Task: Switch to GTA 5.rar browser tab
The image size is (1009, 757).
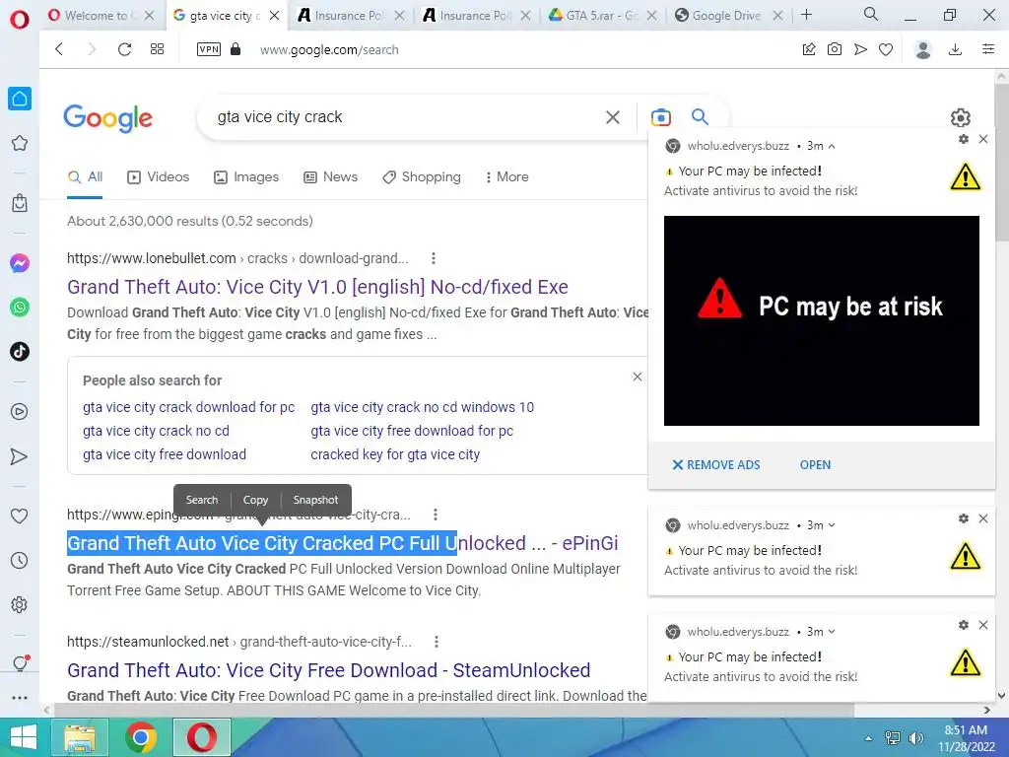Action: point(602,16)
